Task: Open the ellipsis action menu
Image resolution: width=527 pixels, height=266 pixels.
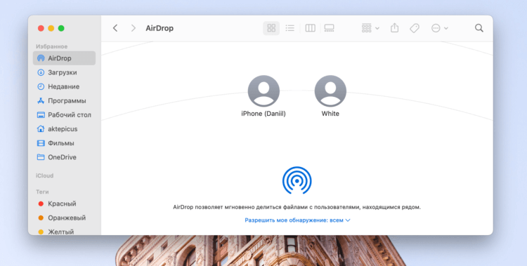Action: coord(440,28)
